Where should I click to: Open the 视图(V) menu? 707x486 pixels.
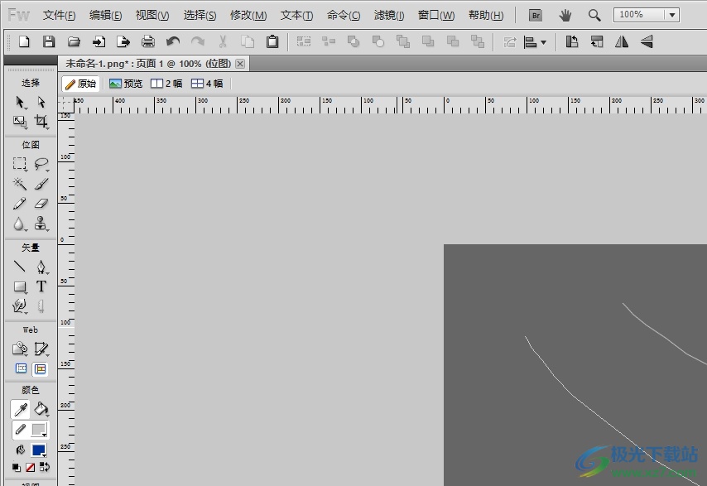point(152,16)
